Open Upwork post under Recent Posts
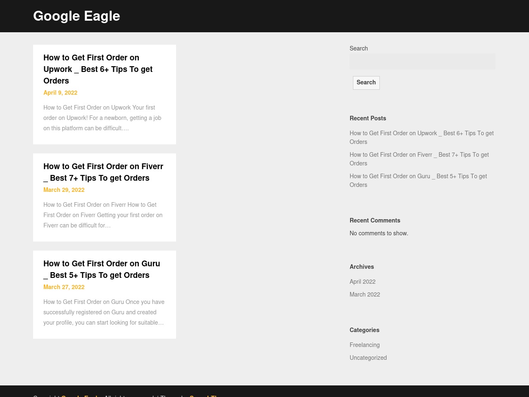Viewport: 529px width, 397px height. [x=422, y=137]
